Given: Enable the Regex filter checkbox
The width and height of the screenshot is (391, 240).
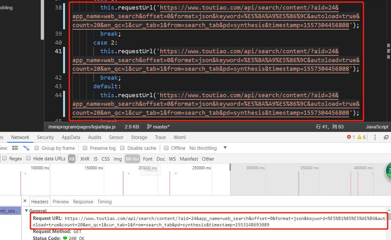Looking at the screenshot, I should pos(4,158).
